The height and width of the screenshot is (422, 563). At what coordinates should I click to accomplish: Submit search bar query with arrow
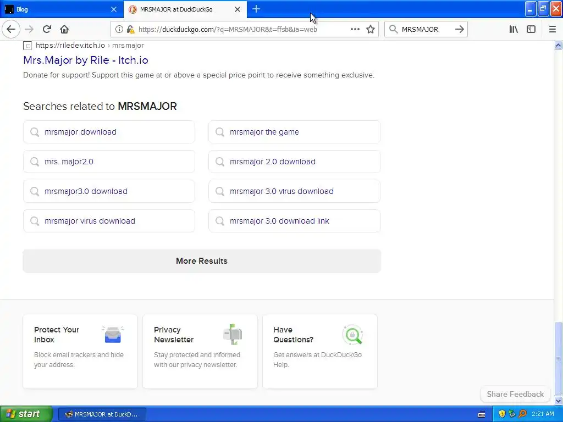coord(460,30)
